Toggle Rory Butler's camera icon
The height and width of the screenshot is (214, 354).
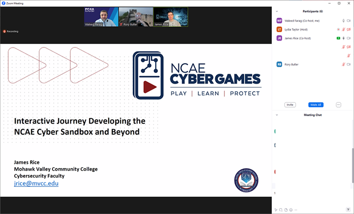click(x=349, y=64)
